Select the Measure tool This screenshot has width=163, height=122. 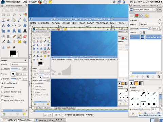tap(3, 25)
